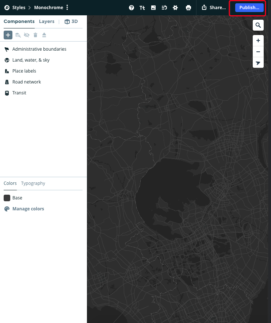Open Monochrome style options menu
This screenshot has height=323, width=271.
67,8
